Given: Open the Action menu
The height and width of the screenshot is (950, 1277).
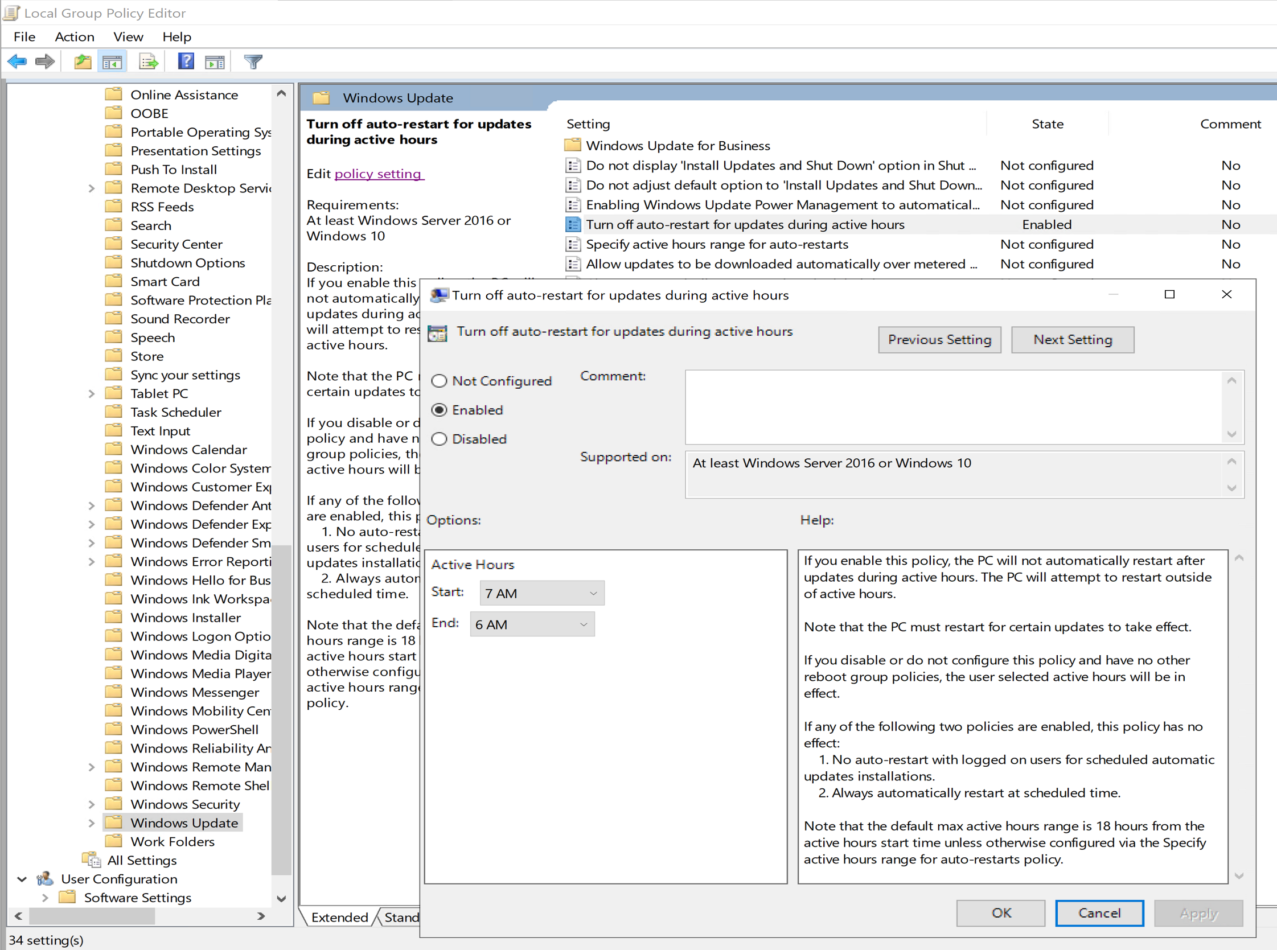Looking at the screenshot, I should tap(75, 37).
